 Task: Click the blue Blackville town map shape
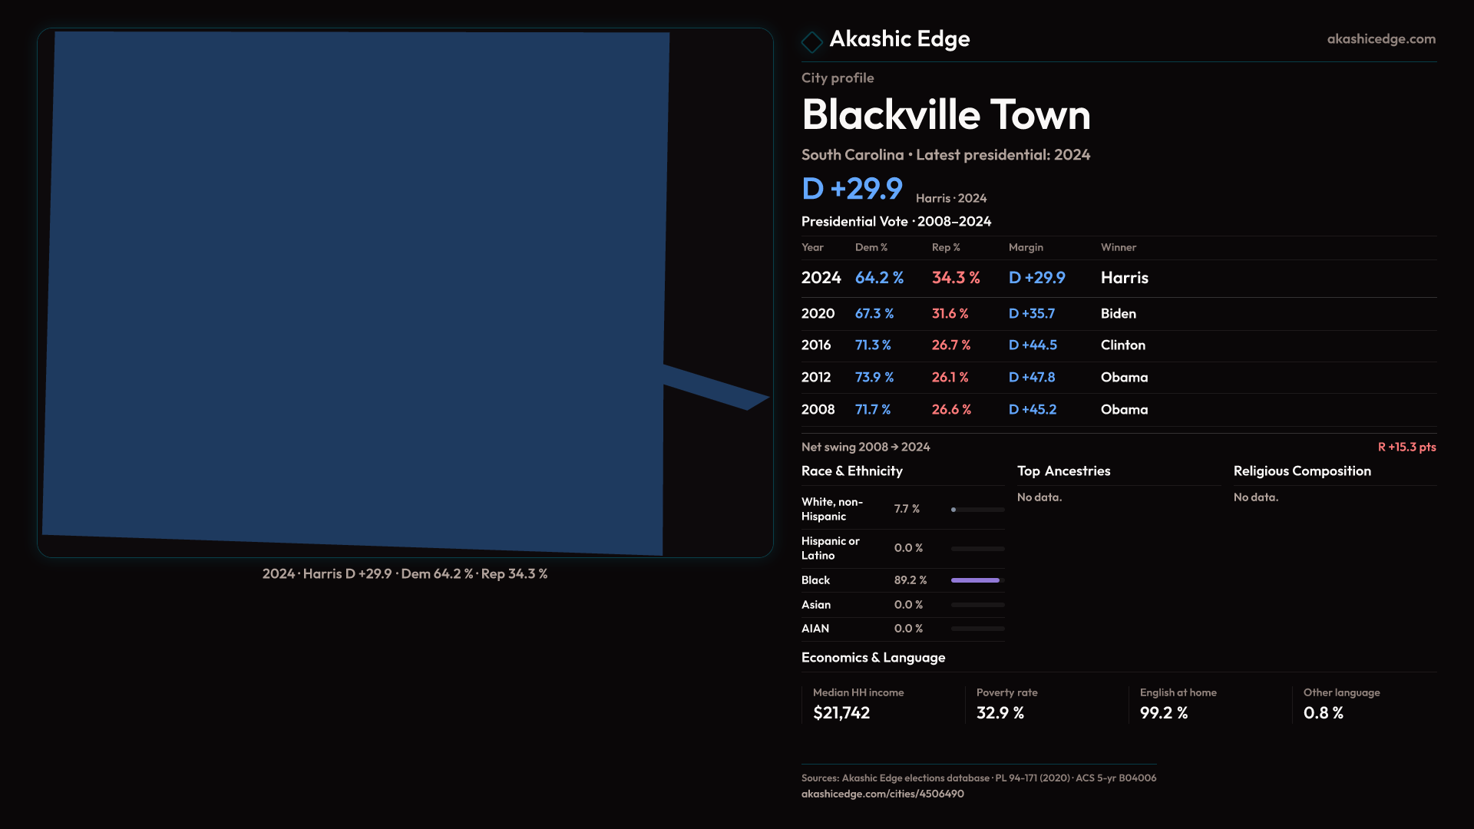pyautogui.click(x=353, y=292)
